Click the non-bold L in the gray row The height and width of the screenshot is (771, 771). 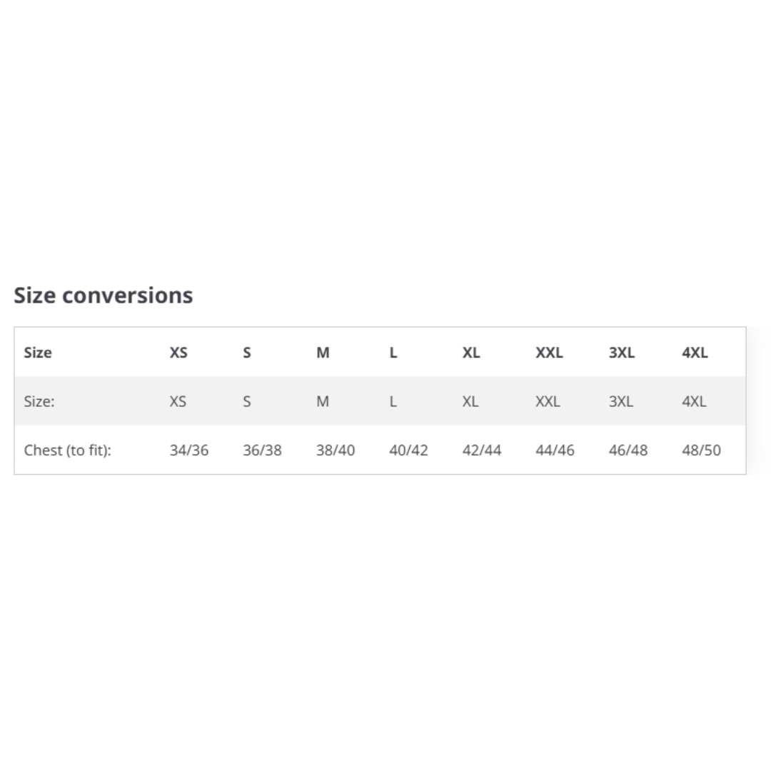pos(393,401)
